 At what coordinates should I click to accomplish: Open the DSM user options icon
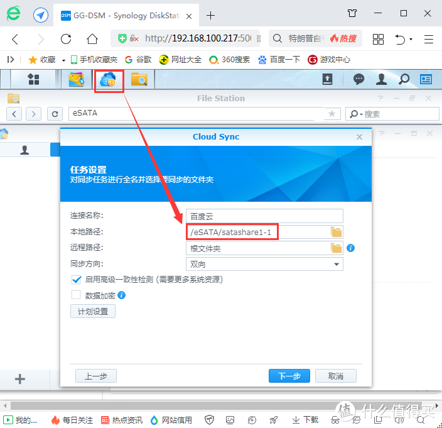[x=381, y=79]
